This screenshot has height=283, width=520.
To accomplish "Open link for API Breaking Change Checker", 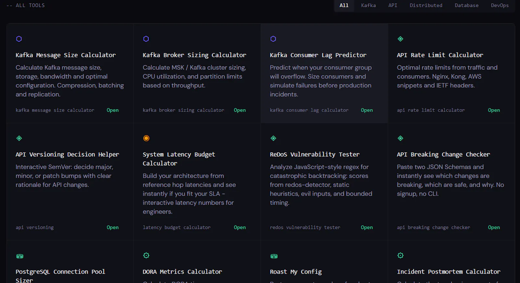I will tap(494, 228).
